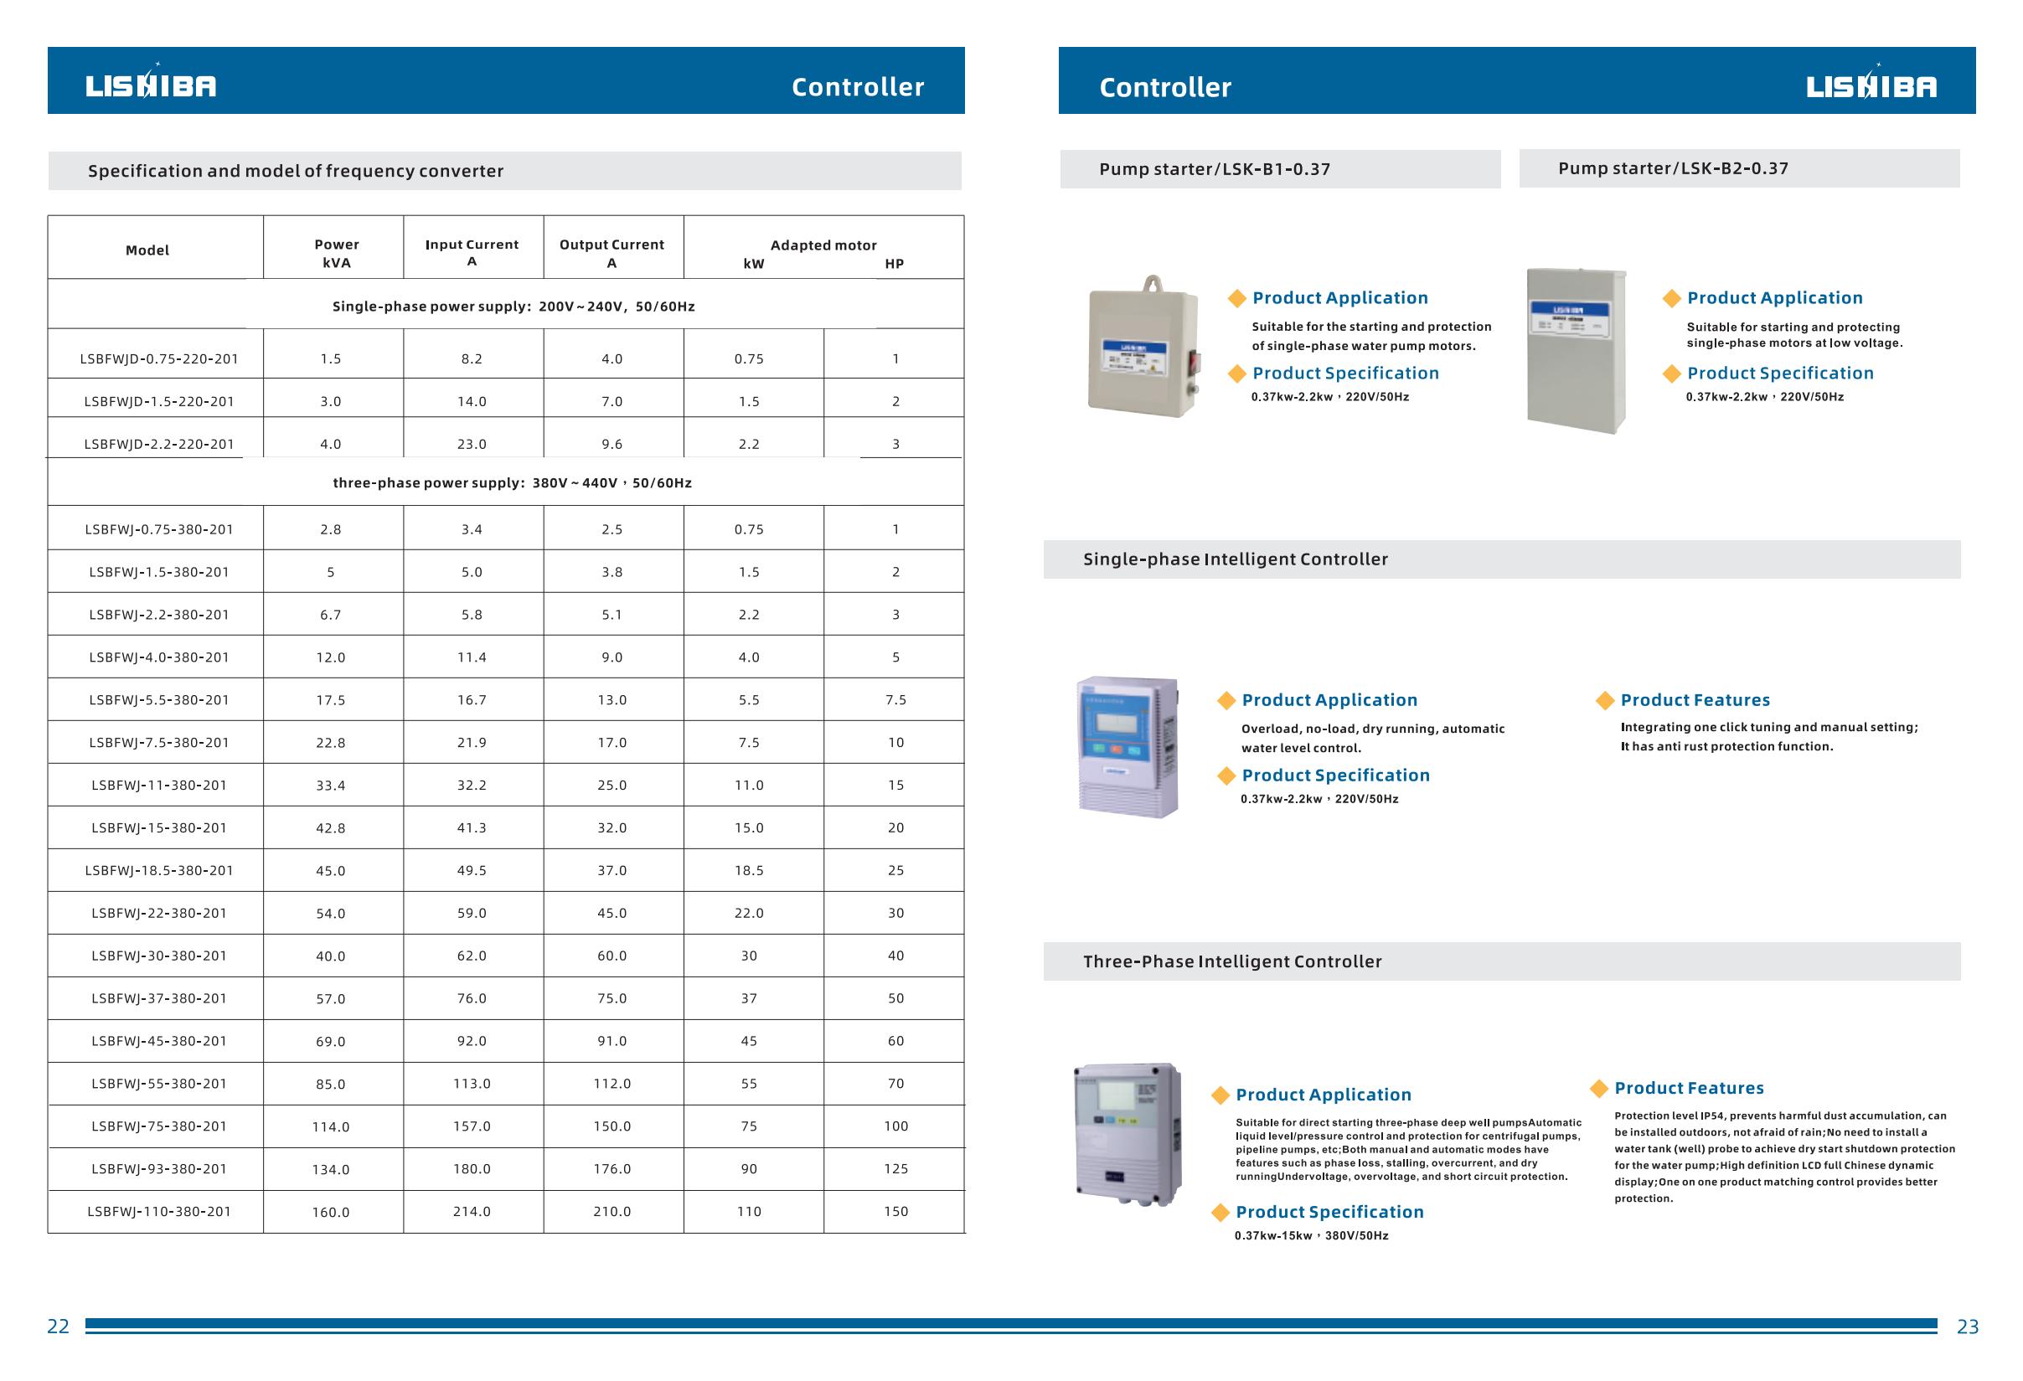The height and width of the screenshot is (1381, 2023).
Task: Click page number 23 at bottom right
Action: click(x=1967, y=1327)
